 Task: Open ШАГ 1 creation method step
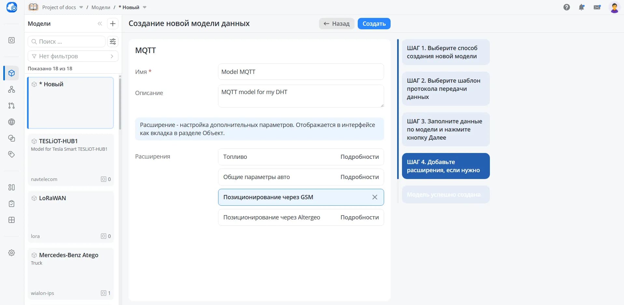446,52
